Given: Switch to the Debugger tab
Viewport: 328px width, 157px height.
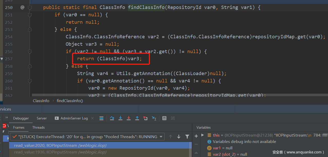Looking at the screenshot, I should pos(21,118).
